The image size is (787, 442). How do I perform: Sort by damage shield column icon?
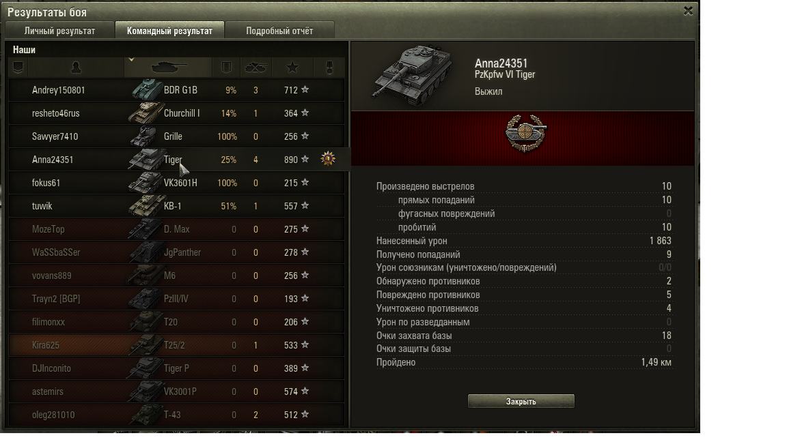[x=226, y=68]
